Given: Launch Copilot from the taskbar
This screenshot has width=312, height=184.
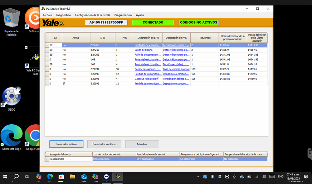Looking at the screenshot, I should point(39,177).
